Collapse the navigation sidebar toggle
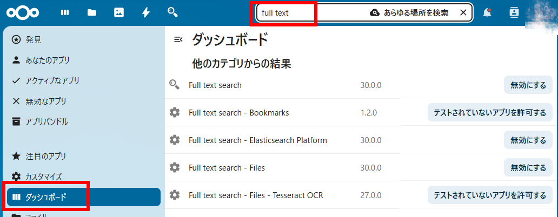This screenshot has height=217, width=558. pyautogui.click(x=178, y=39)
